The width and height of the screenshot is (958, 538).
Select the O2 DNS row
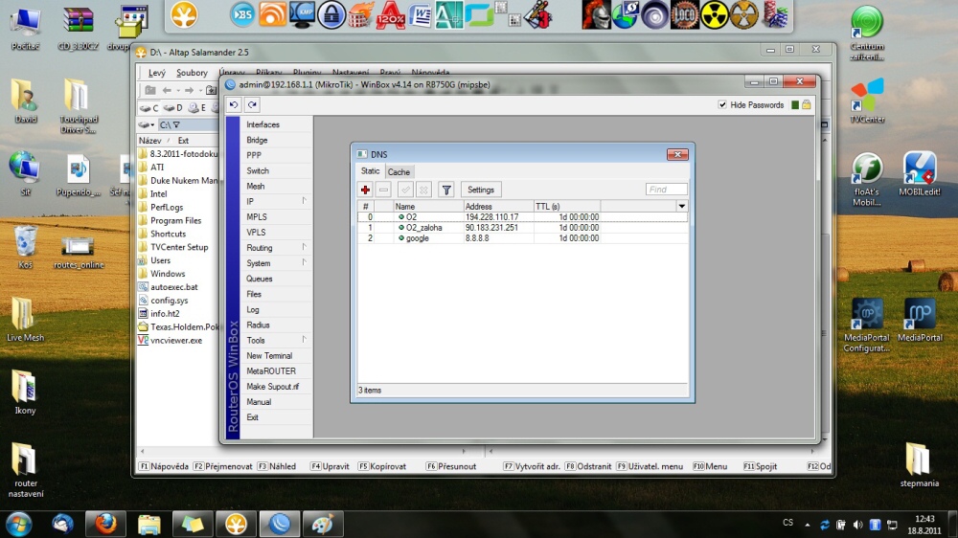pos(522,216)
